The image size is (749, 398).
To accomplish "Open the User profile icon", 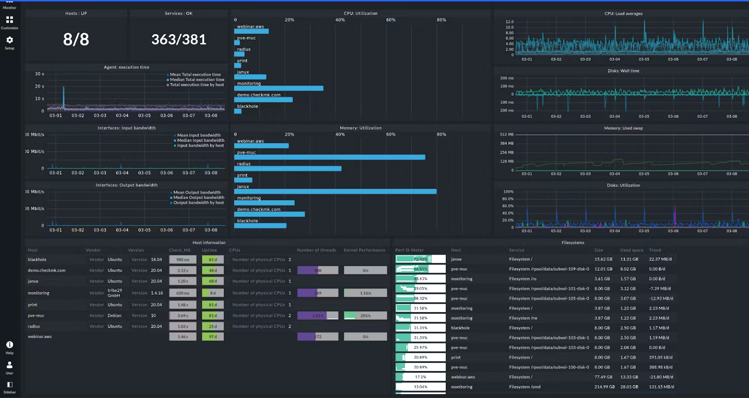I will [9, 367].
